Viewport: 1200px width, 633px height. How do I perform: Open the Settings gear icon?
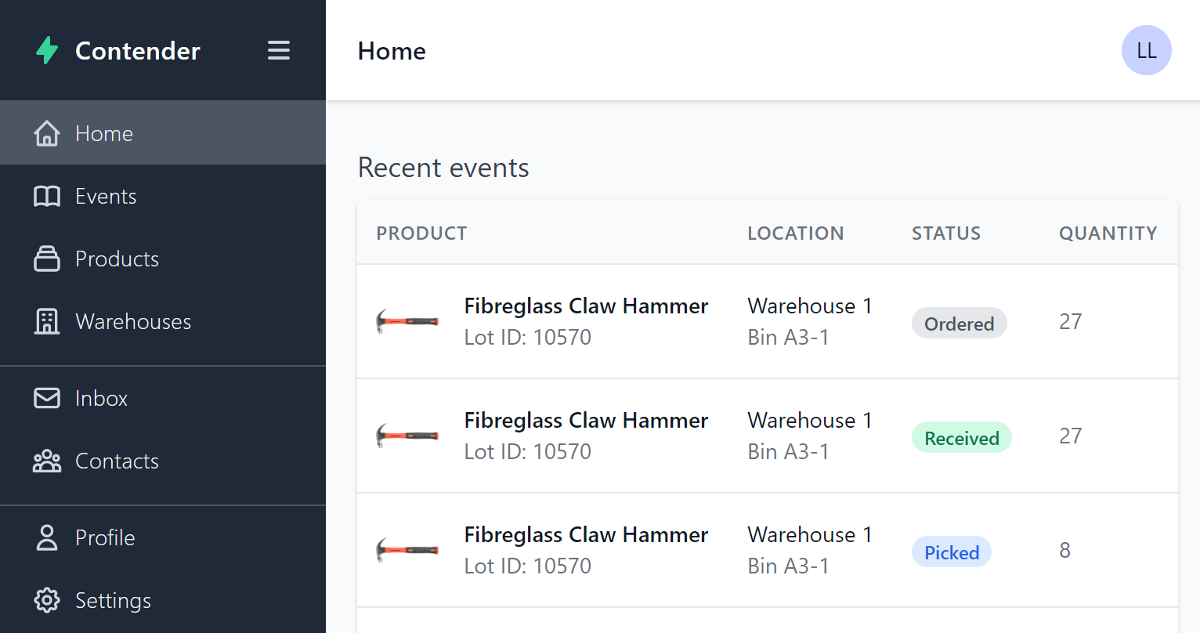tap(47, 600)
